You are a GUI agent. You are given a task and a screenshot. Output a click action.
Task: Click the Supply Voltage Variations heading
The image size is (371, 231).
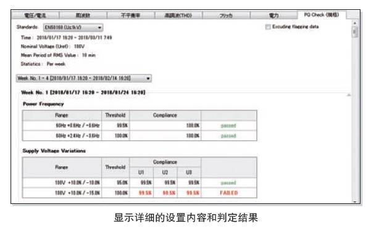click(x=54, y=151)
